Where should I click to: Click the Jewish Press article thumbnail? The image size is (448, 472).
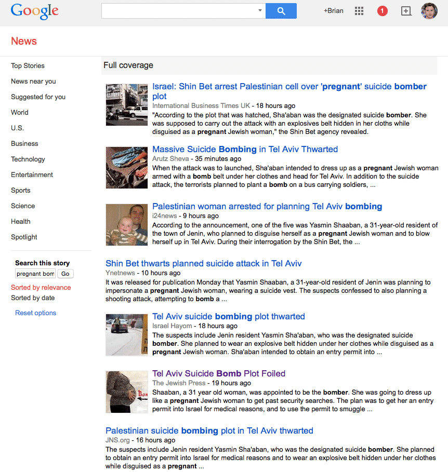pos(127,392)
